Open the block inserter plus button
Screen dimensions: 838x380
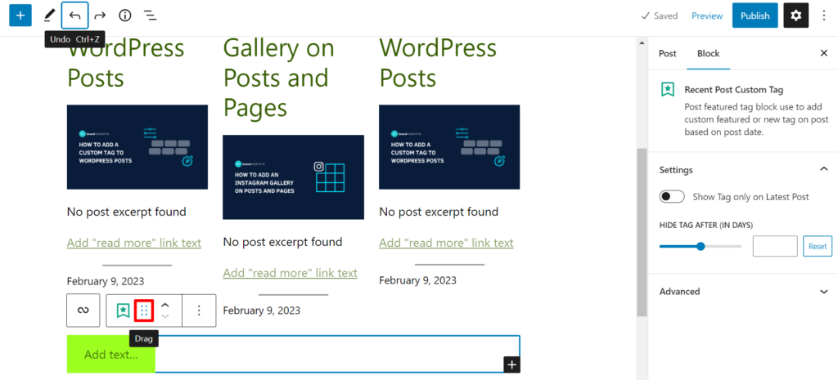(x=20, y=16)
